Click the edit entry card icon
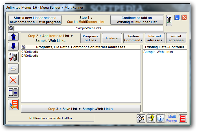The width and height of the screenshot is (197, 132). click(13, 69)
